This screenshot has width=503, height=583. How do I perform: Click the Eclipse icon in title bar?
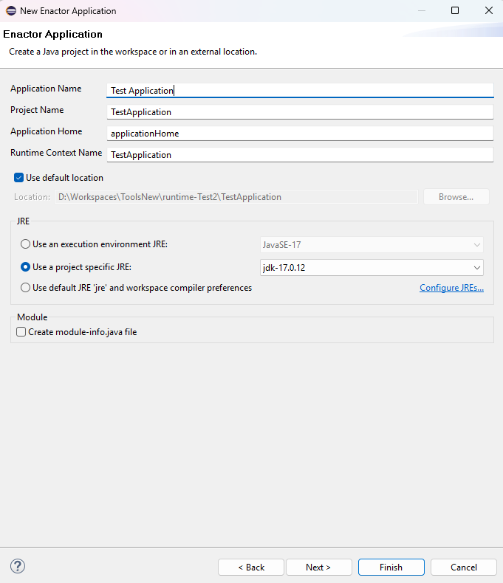[11, 11]
